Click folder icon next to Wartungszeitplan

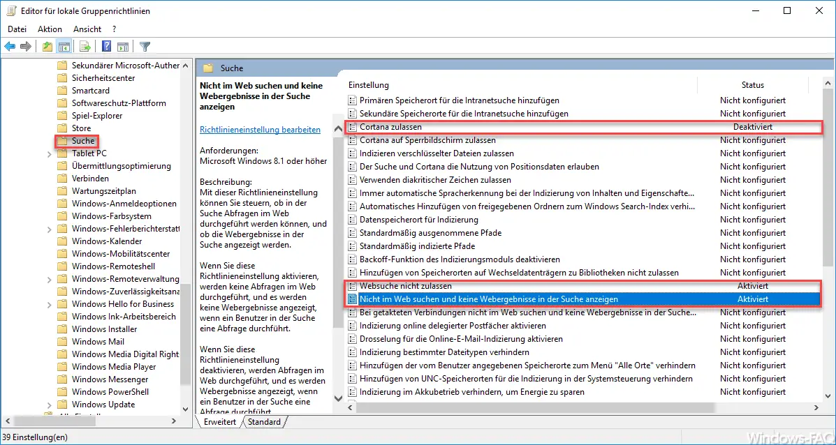(62, 191)
